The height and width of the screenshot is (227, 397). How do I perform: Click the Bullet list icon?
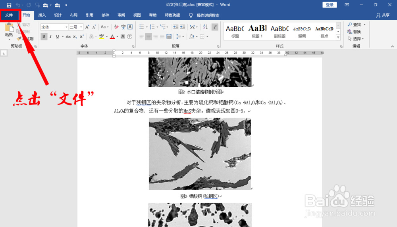tap(142, 27)
